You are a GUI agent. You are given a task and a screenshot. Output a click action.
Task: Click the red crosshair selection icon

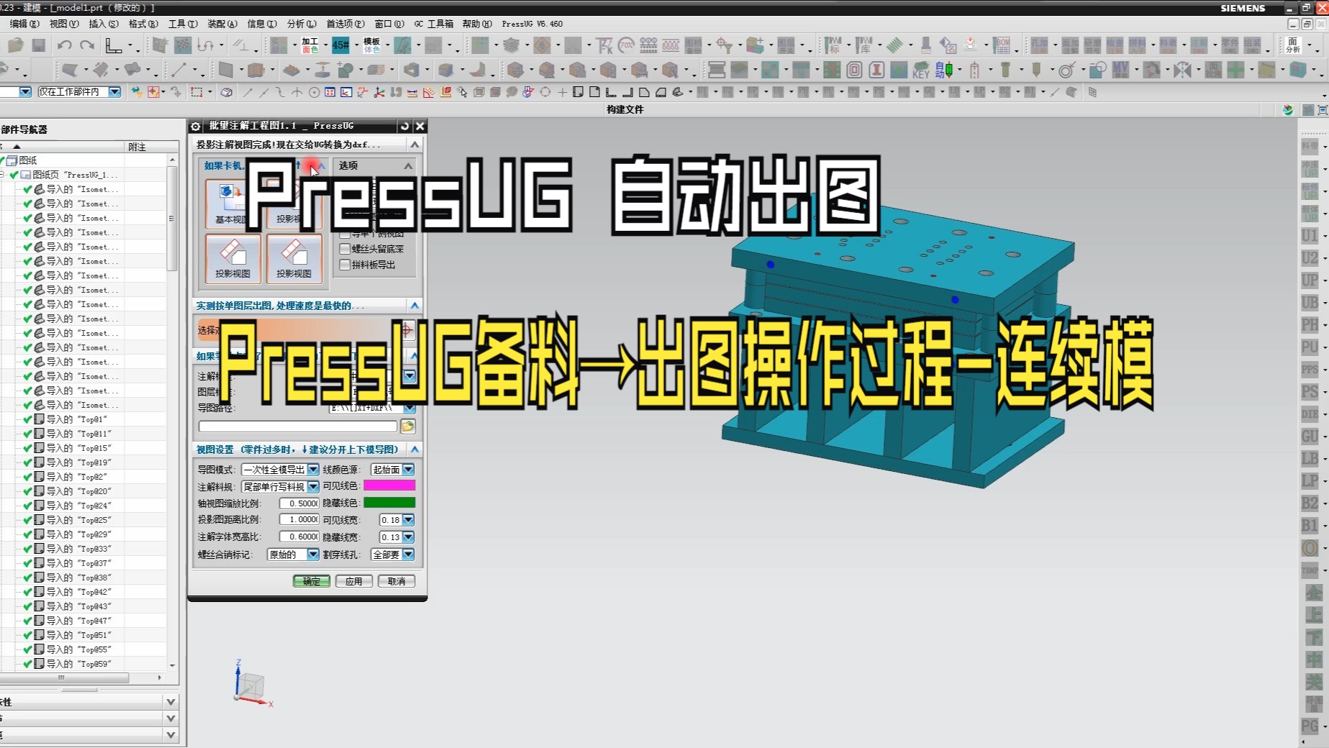407,330
